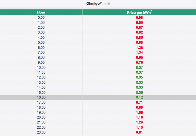Click price 0.88 in the 18:00 row
Screen dimensions: 196x136
point(139,107)
